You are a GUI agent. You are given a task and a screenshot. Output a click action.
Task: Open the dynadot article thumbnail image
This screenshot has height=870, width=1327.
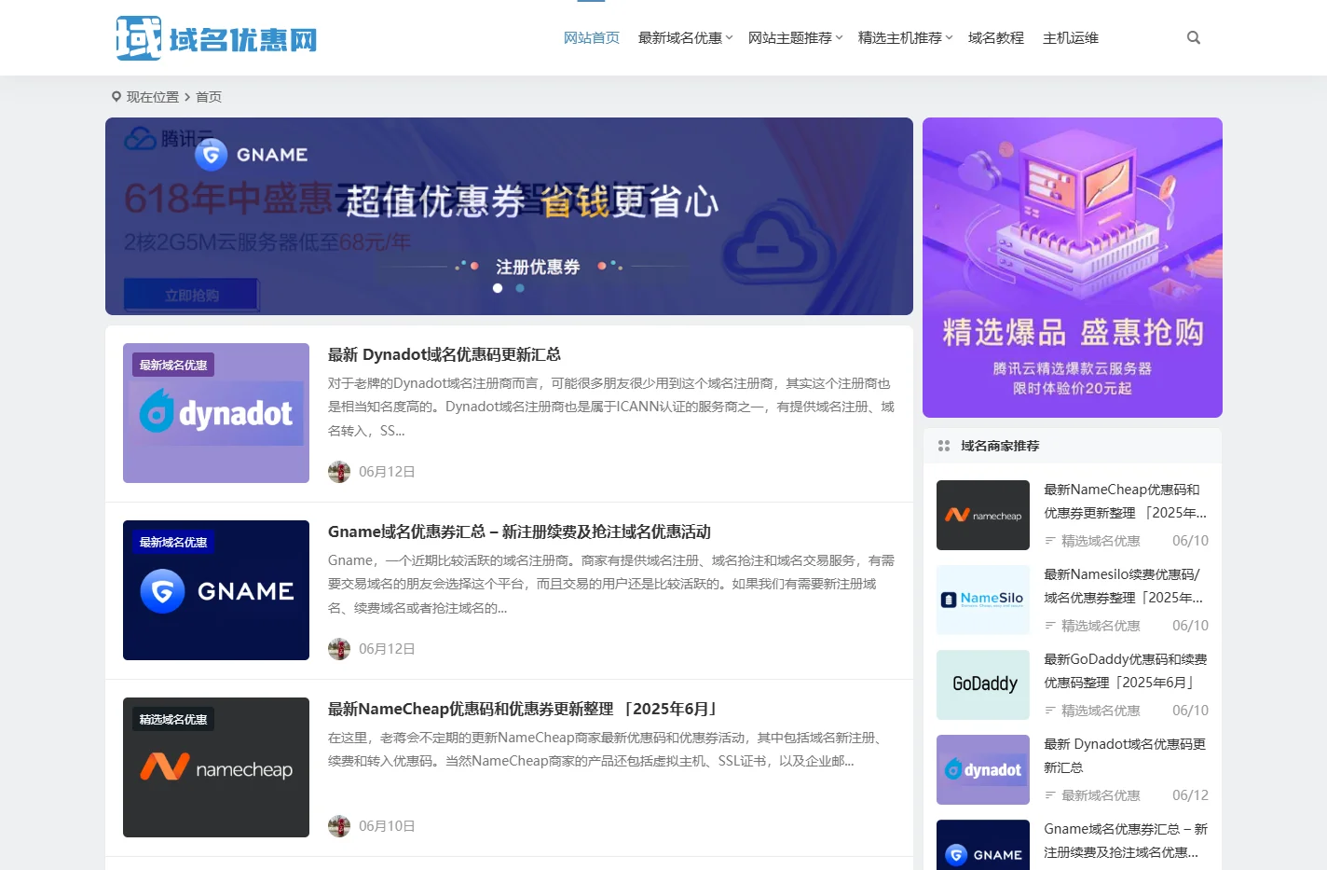tap(216, 413)
